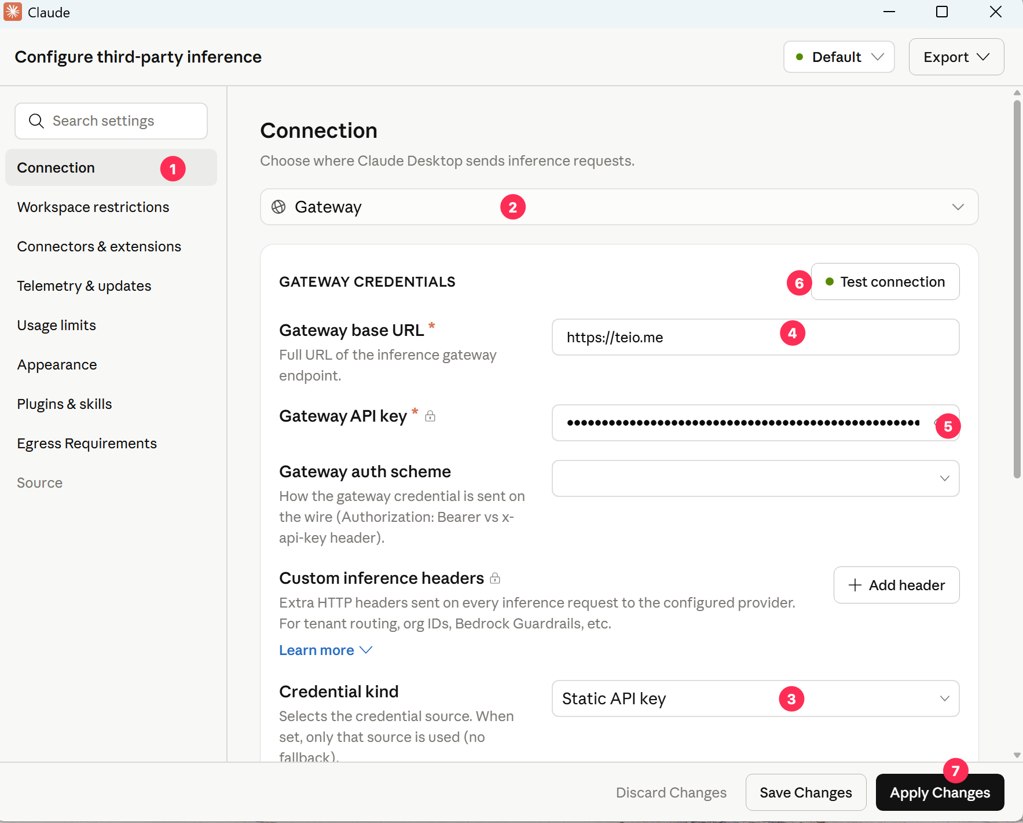The image size is (1023, 823).
Task: Click into the Gateway base URL field
Action: [x=756, y=337]
